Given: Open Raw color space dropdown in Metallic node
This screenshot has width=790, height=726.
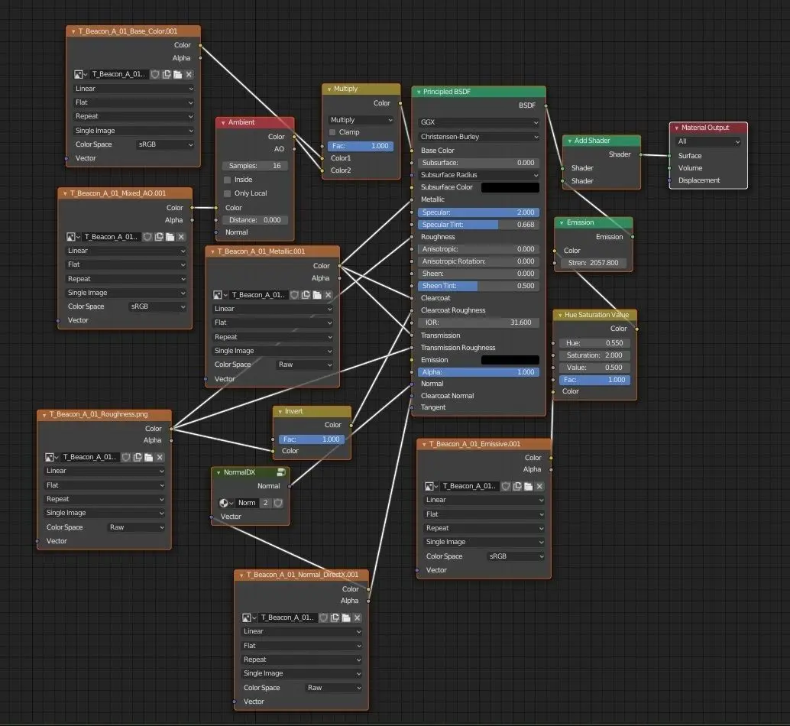Looking at the screenshot, I should coord(305,365).
